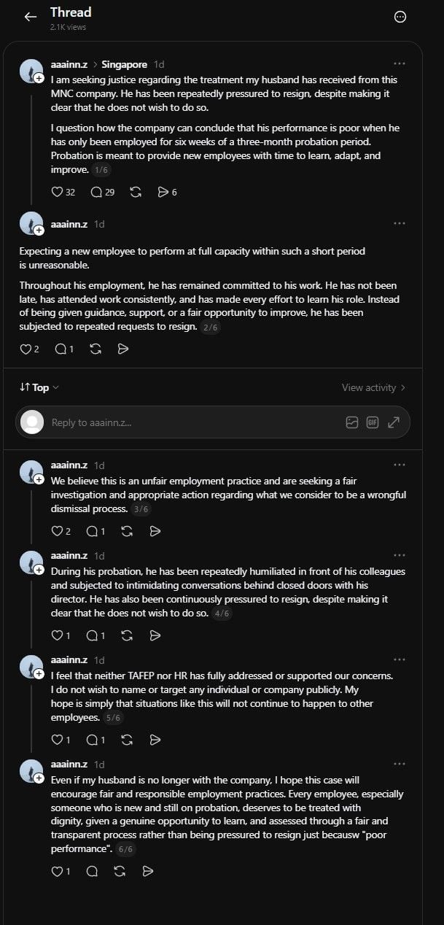Like the 2/6 post with 2 likes

tap(29, 349)
